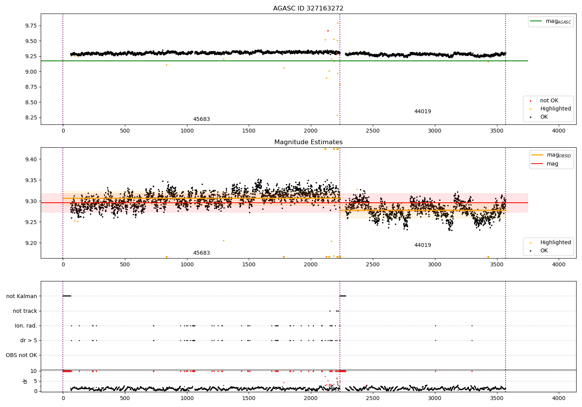Click the 3500 x-tick of the AGASC plot

497,131
